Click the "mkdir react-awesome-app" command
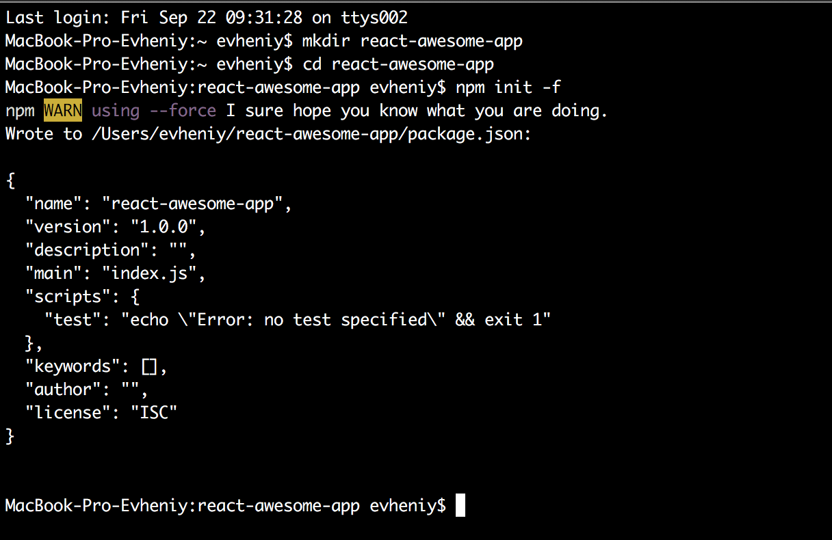832x540 pixels. point(412,41)
